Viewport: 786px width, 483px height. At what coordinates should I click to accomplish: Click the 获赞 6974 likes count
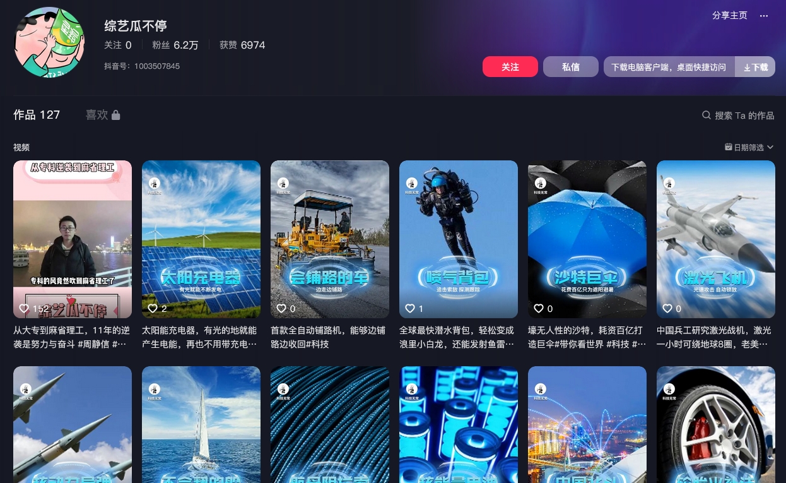click(242, 45)
